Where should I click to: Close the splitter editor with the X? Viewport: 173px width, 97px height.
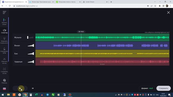[x=168, y=13]
